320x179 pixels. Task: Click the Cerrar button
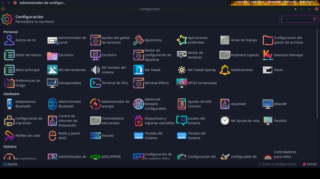(x=309, y=164)
